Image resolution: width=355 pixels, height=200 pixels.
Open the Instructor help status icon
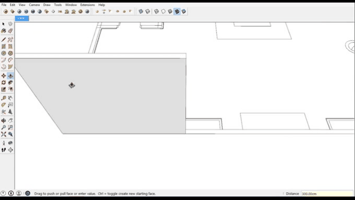28,193
